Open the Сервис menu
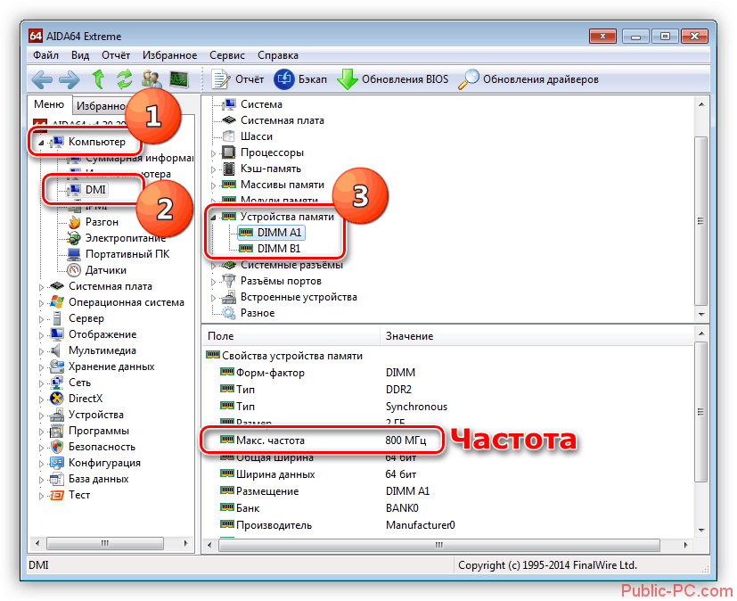The width and height of the screenshot is (737, 601). pos(226,54)
